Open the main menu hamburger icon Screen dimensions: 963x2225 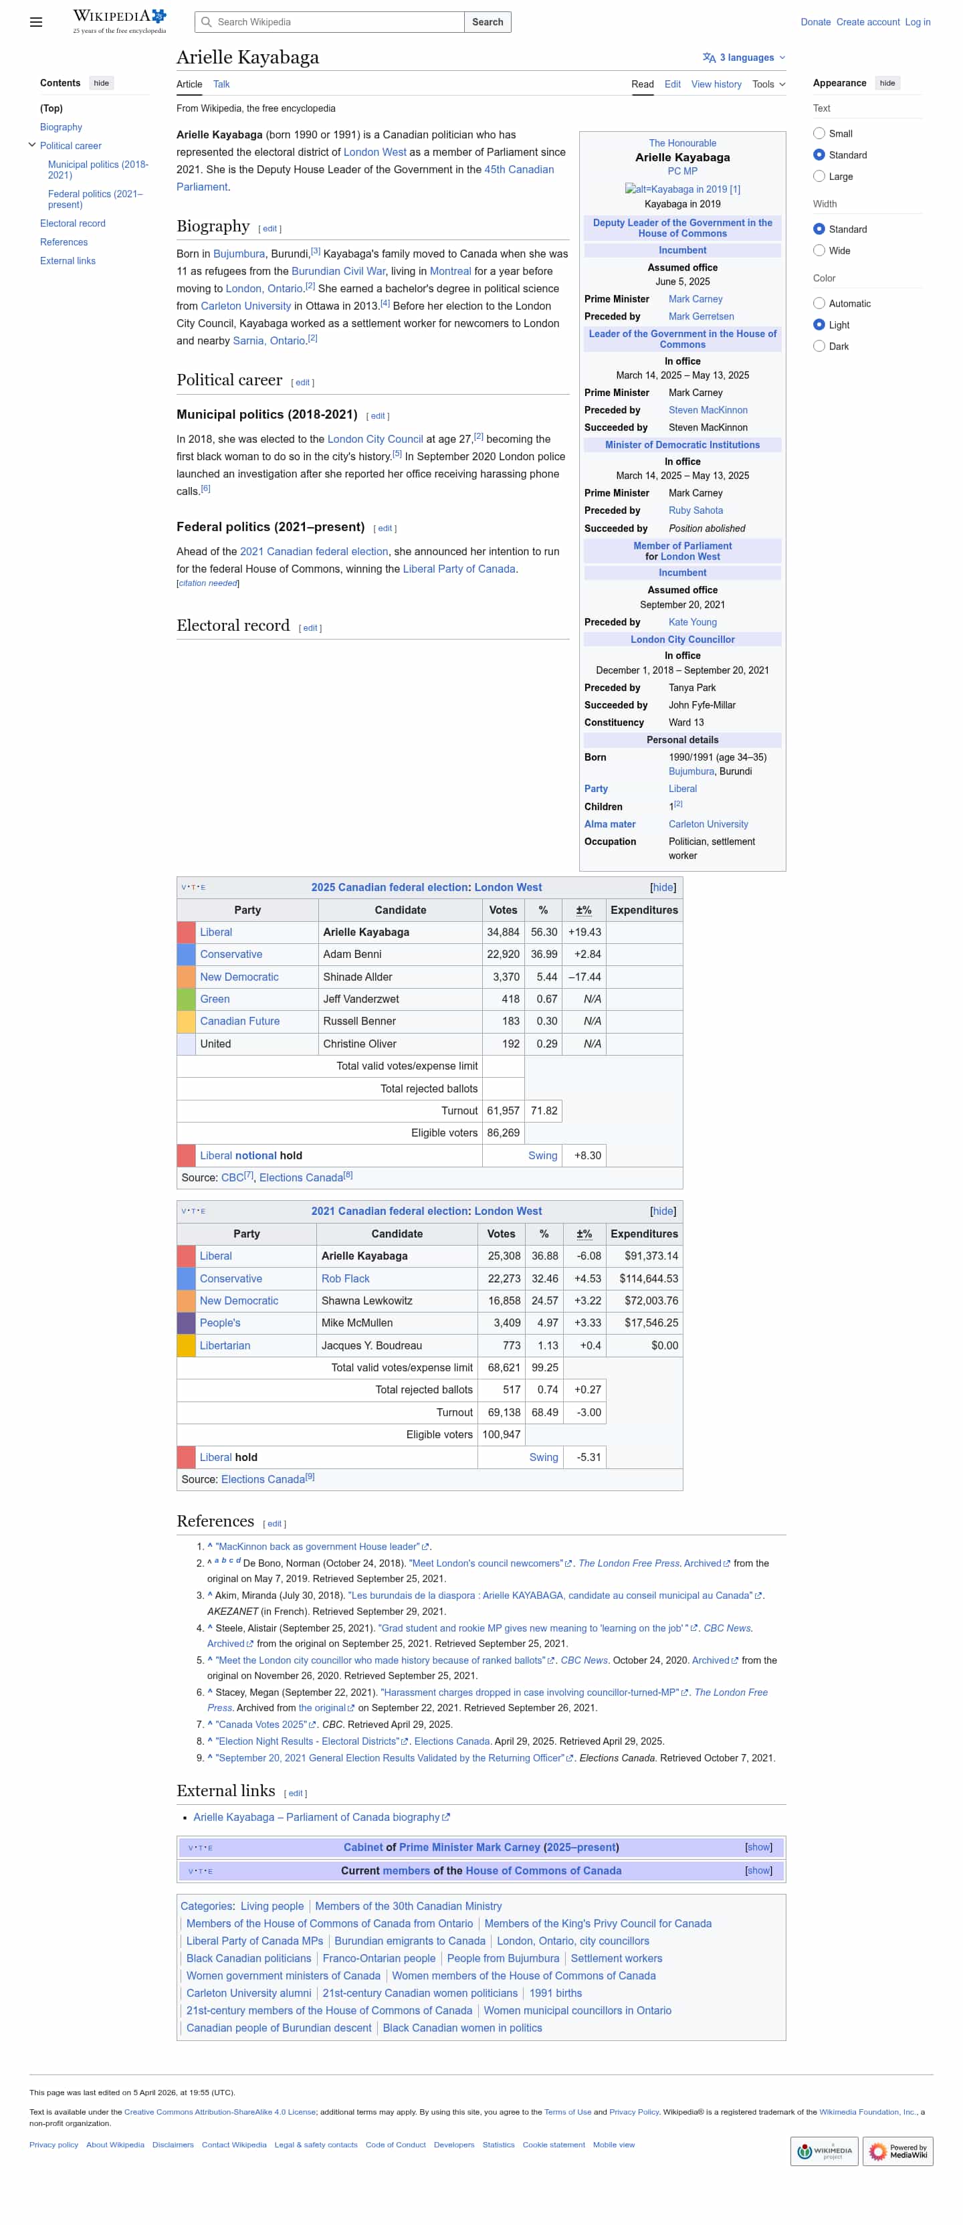coord(36,23)
